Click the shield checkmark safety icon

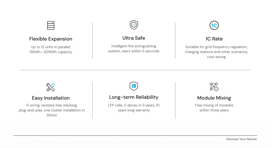(x=134, y=25)
